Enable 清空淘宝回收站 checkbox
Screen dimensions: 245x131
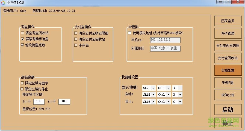(22, 33)
